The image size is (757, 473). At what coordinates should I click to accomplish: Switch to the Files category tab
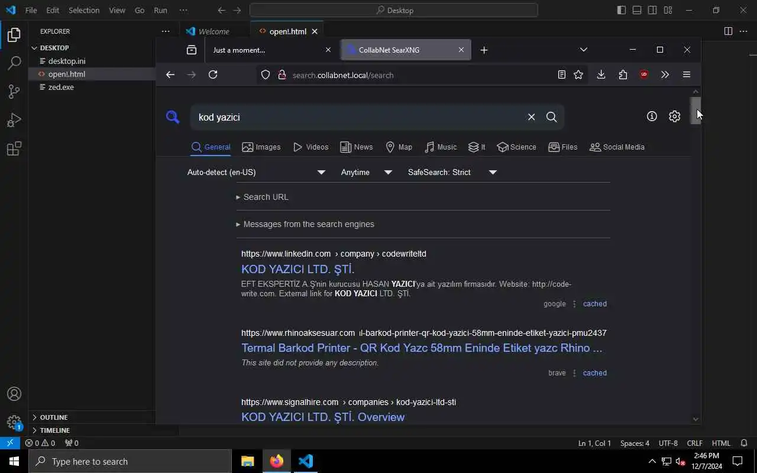coord(563,147)
